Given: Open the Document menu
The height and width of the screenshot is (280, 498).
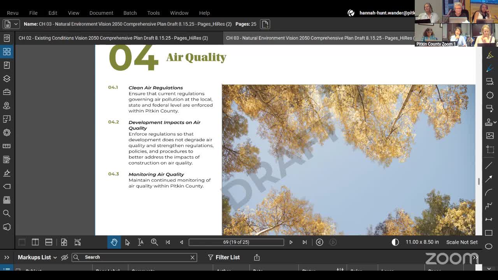Looking at the screenshot, I should pyautogui.click(x=101, y=13).
